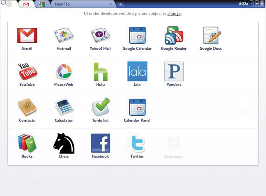Click the 'Calendar Panel' label text
The height and width of the screenshot is (196, 266).
[137, 121]
